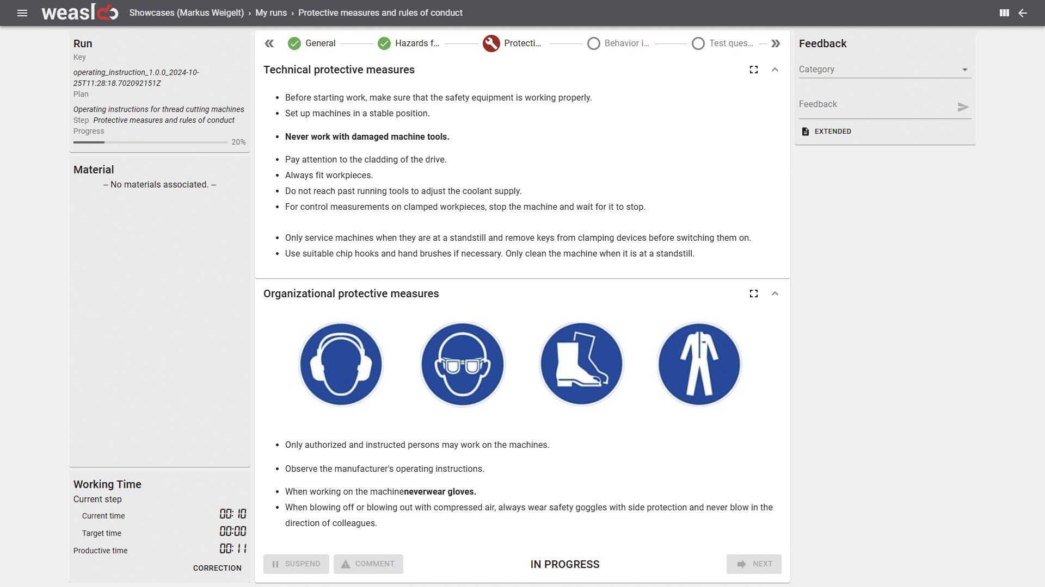Open the My runs breadcrumb
Screen dimensions: 1045x587
click(271, 13)
